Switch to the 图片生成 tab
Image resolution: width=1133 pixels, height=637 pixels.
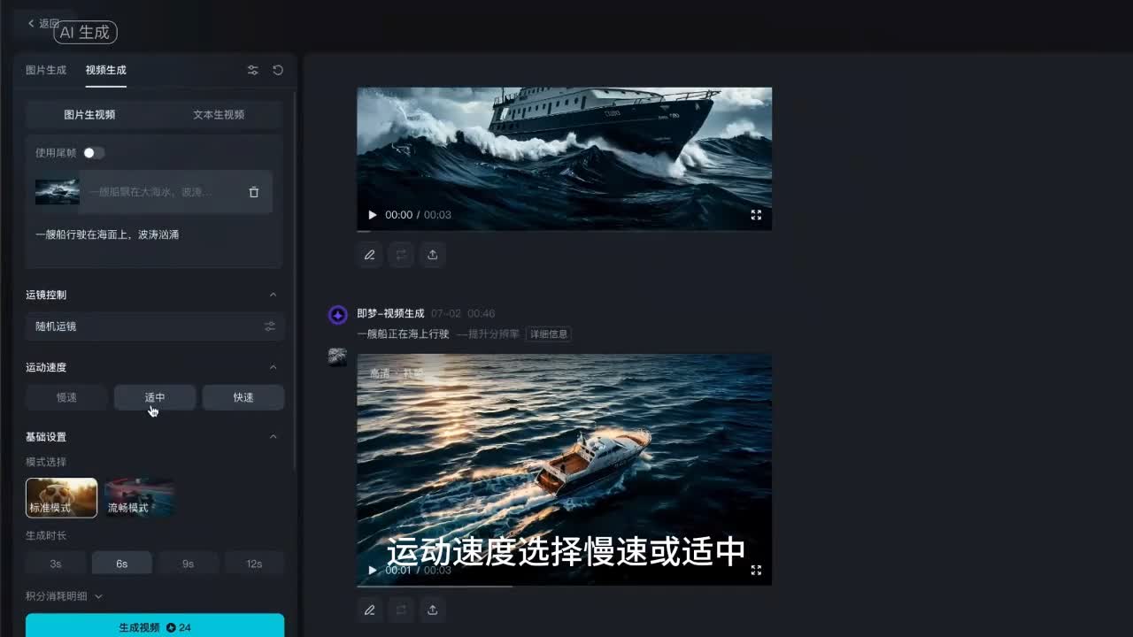[44, 70]
